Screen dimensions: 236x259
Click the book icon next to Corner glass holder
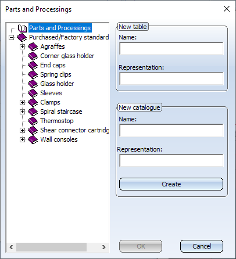(33, 56)
